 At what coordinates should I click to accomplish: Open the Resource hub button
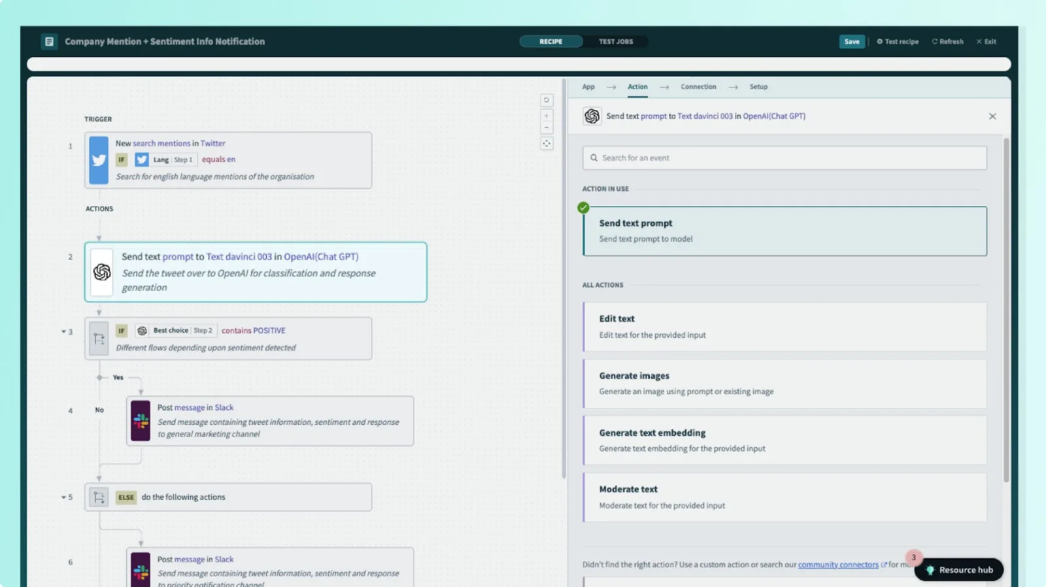959,570
